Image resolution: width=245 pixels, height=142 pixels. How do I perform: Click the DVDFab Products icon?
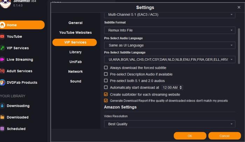2,82
